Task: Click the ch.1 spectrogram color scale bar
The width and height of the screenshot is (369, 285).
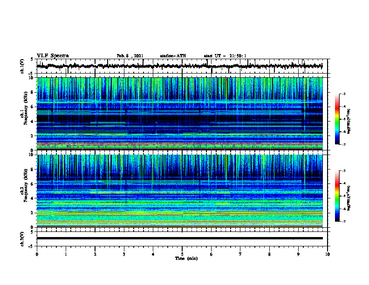Action: 337,119
